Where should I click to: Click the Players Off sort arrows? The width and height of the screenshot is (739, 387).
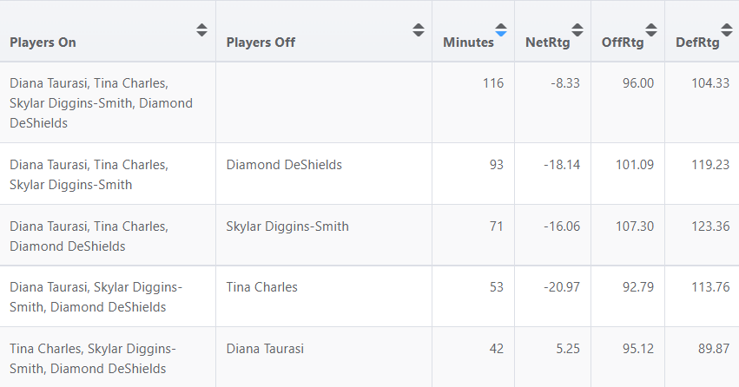coord(418,30)
